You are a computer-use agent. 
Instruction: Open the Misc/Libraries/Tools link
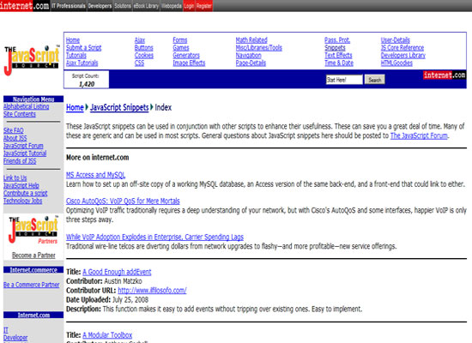coord(259,48)
